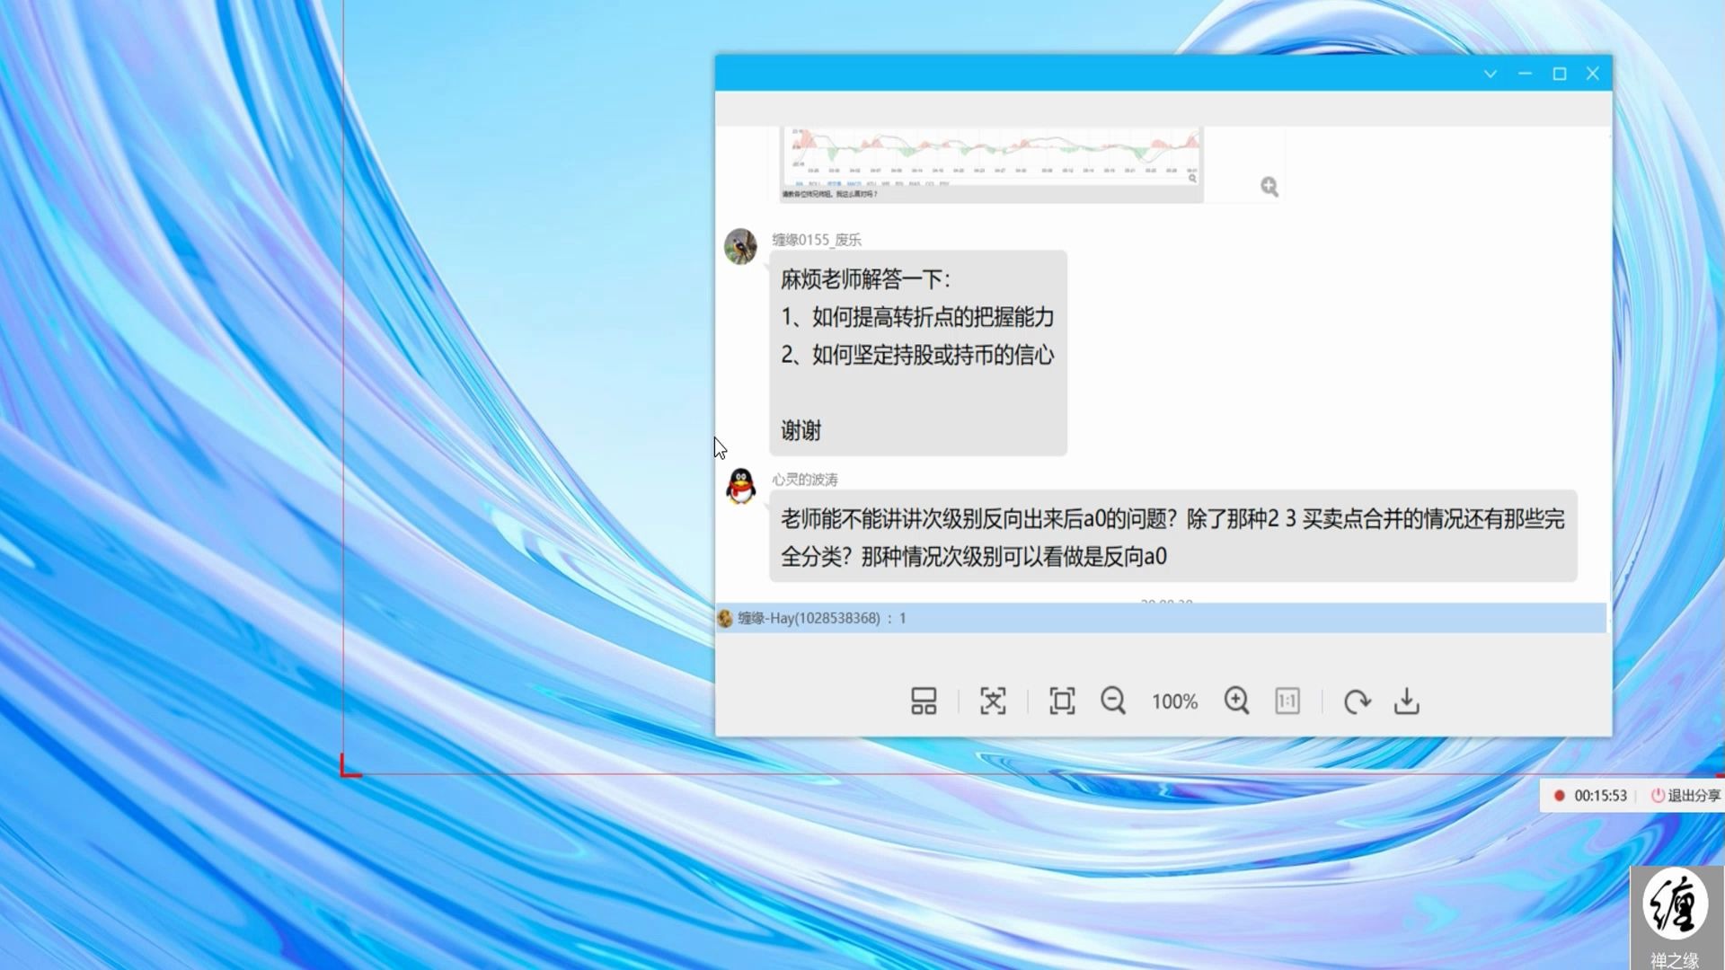Click the recording timer 00:15:53
This screenshot has width=1725, height=970.
point(1600,796)
